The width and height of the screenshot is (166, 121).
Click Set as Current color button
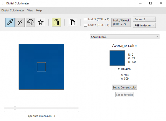point(124,87)
